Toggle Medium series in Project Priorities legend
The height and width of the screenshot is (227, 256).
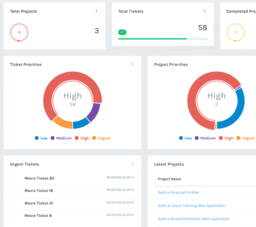pos(205,138)
